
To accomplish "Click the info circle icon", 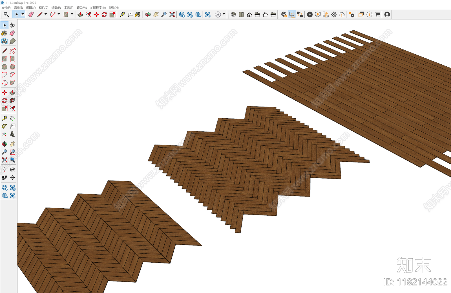I will point(369,15).
